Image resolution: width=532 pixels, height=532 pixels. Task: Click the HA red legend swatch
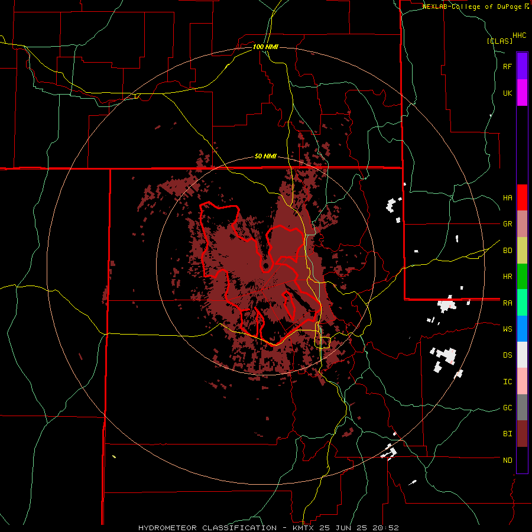[x=522, y=197]
